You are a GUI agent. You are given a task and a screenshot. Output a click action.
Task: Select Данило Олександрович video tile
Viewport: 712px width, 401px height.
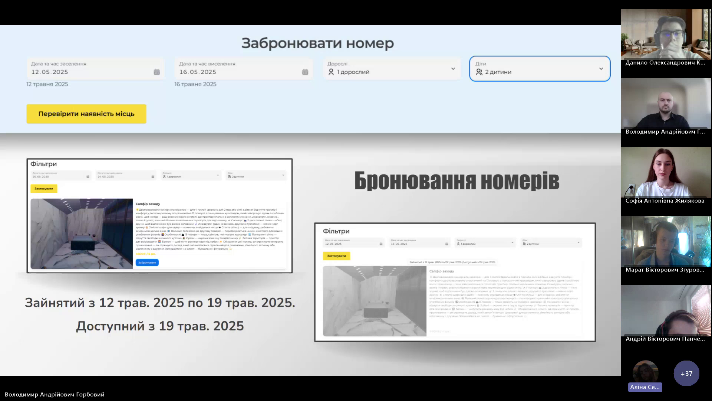(666, 35)
